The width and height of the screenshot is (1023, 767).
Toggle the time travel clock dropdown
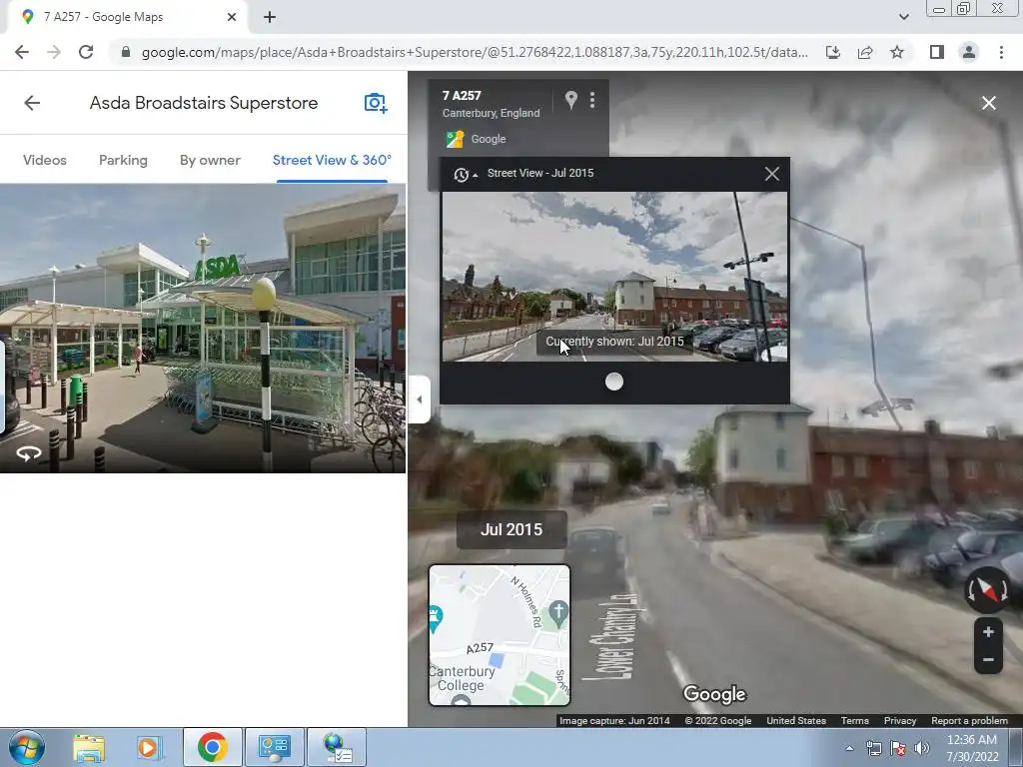(466, 174)
